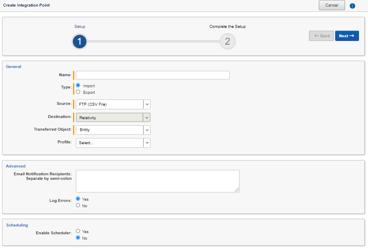Click the Setup step label
The width and height of the screenshot is (368, 249).
[x=80, y=27]
